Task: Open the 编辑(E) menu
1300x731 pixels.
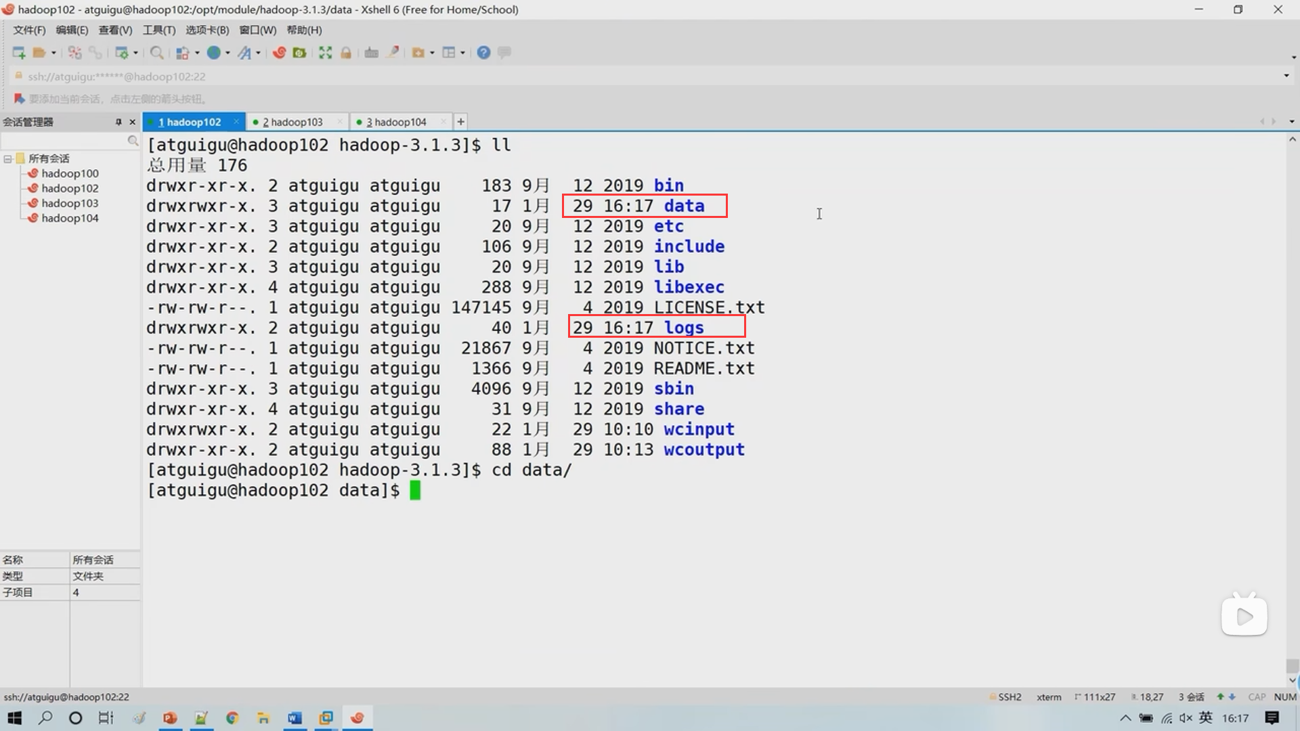Action: [72, 30]
